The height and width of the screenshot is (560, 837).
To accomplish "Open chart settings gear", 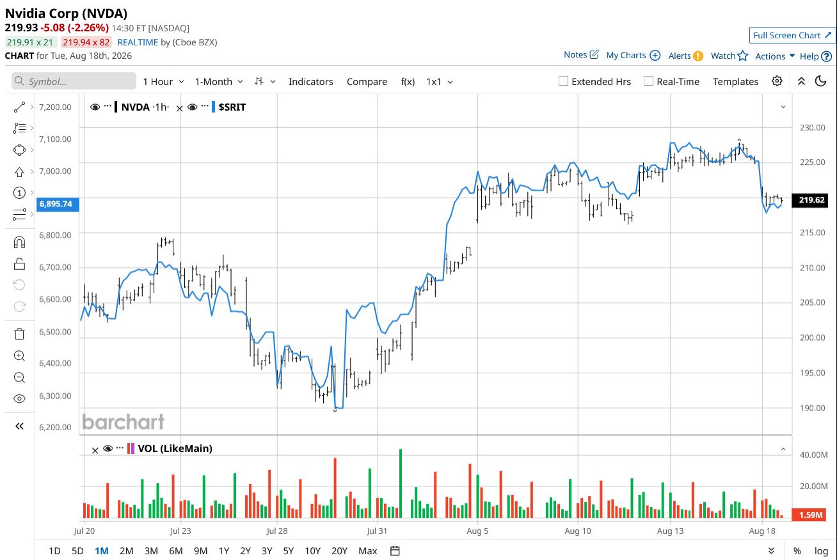I will coord(777,81).
